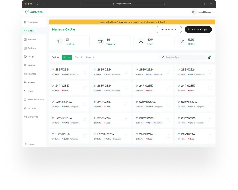
Task: Click the browser reload icon in address bar
Action: (164, 4)
